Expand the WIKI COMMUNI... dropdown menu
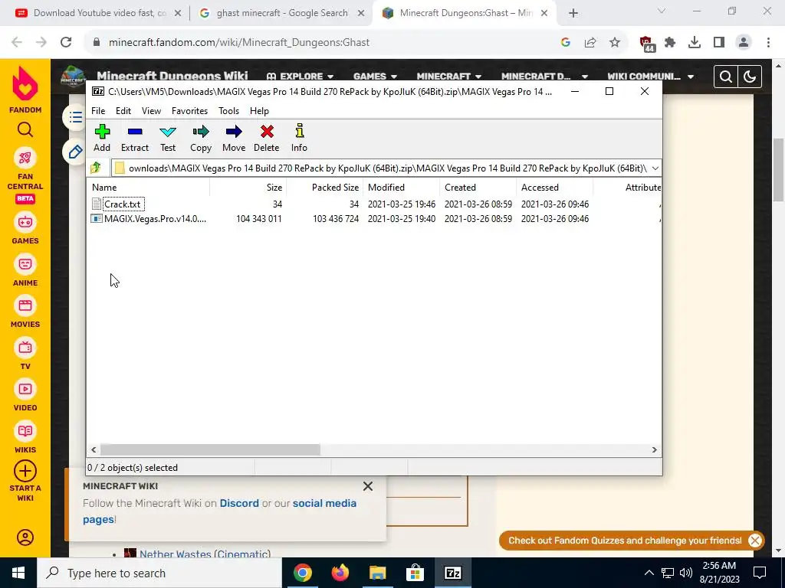 [650, 77]
